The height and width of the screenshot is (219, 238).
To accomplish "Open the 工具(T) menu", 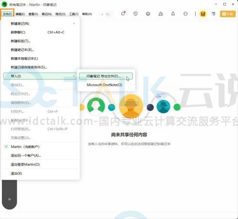I will 74,14.
